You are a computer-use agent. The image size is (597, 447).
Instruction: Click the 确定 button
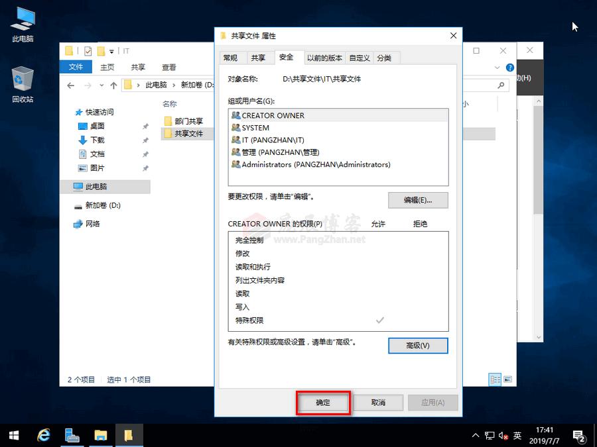323,402
